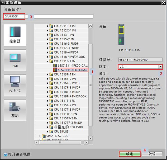This screenshot has height=160, width=167.
Task: Click the CPU 1513-1 PN folder icon
Action: point(51,35)
